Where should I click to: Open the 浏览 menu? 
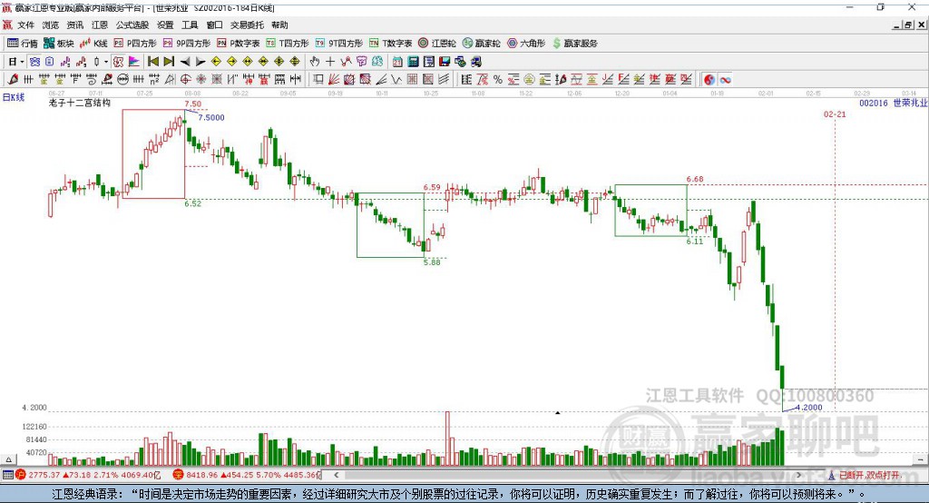51,25
